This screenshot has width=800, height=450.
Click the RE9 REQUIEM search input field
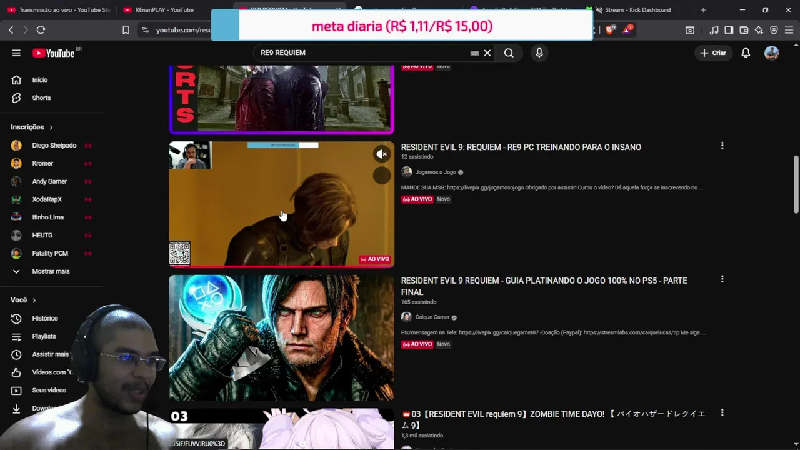(x=362, y=53)
